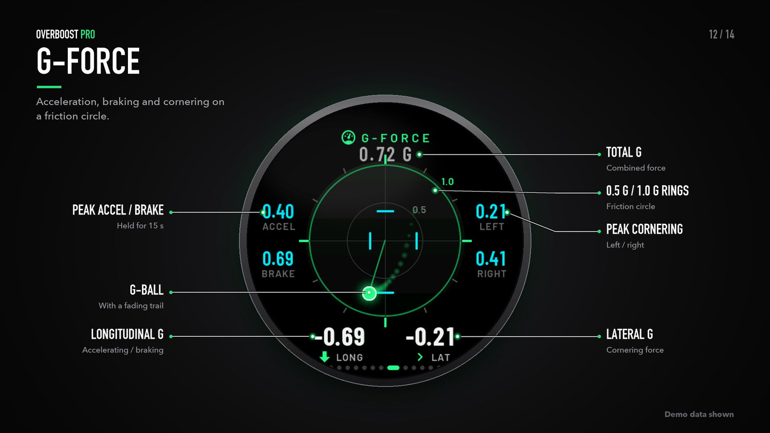Click the 'Left / right' caption

625,245
